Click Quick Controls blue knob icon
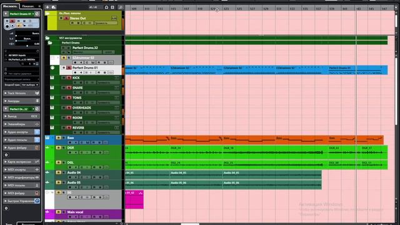 (37, 201)
